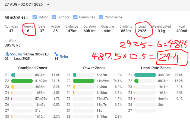Select the All activities heading
Screen dimensions: 190x122
pos(15,17)
